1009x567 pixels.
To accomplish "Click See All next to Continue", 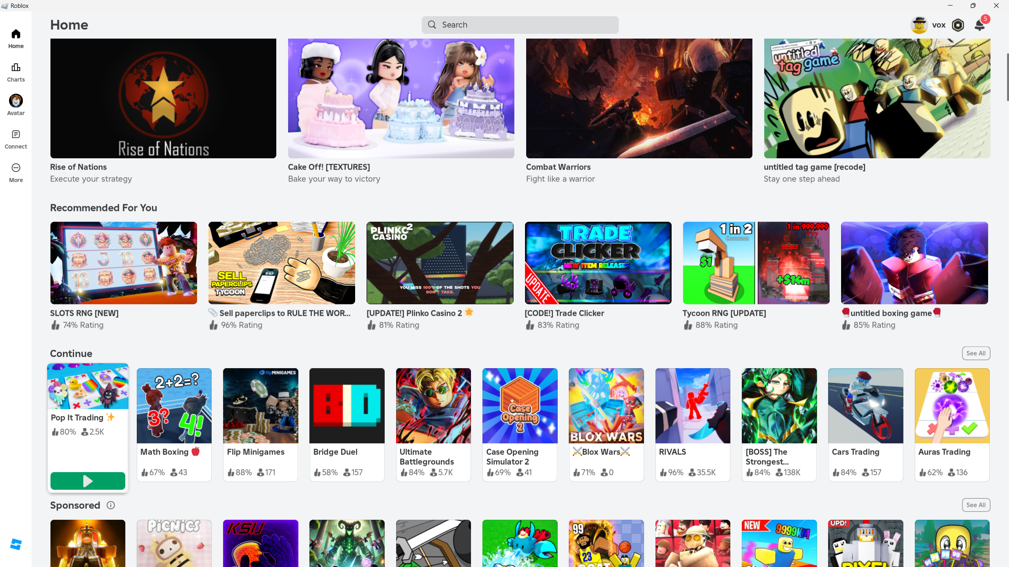I will click(x=975, y=353).
